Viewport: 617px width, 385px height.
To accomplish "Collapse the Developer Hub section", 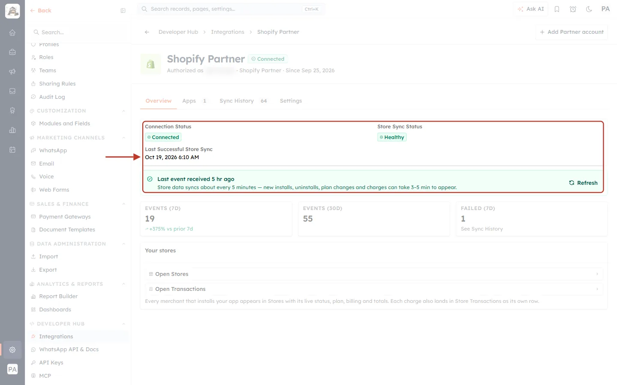I will point(124,324).
